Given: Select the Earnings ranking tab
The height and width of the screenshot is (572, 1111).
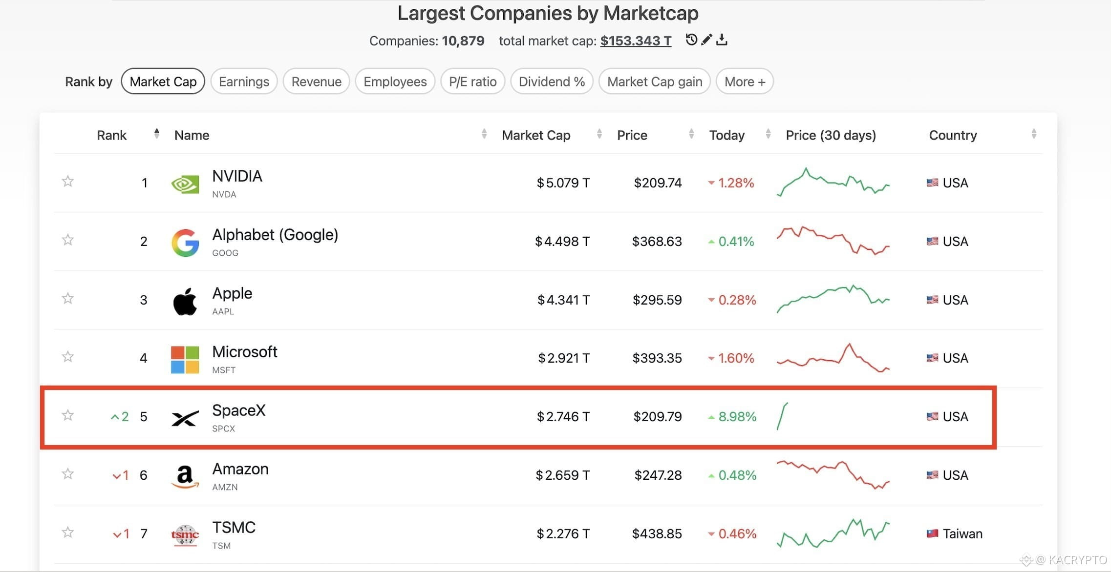Looking at the screenshot, I should 244,82.
